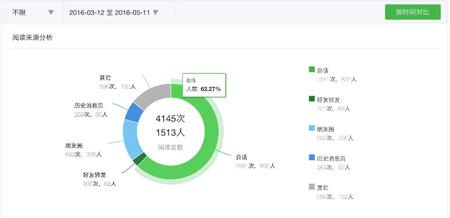
Task: Click the 好友转发 legend label text
Action: coord(329,99)
